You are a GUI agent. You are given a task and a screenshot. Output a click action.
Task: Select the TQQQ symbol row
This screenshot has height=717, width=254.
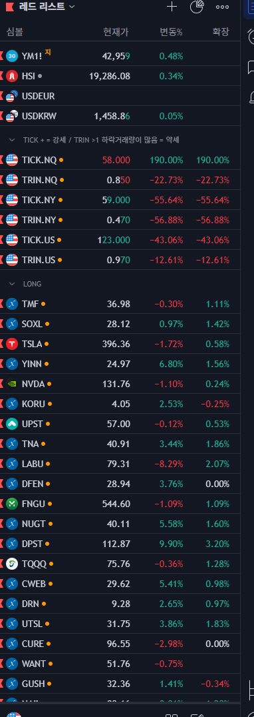point(120,564)
